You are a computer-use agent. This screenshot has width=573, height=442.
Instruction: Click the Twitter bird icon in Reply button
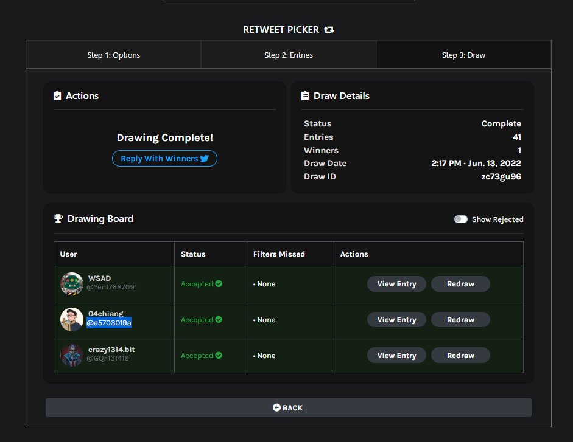coord(204,159)
